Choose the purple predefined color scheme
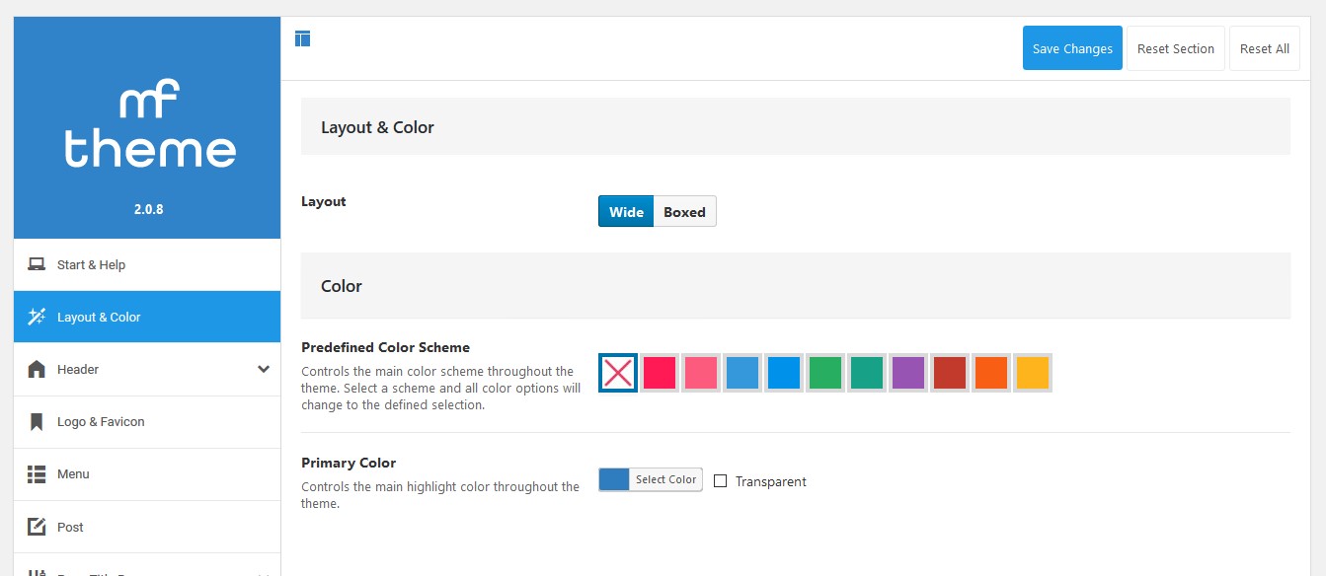The height and width of the screenshot is (576, 1326). [x=907, y=373]
